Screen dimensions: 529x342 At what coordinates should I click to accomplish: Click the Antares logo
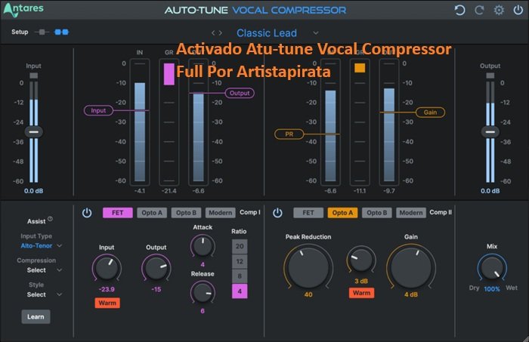point(23,9)
